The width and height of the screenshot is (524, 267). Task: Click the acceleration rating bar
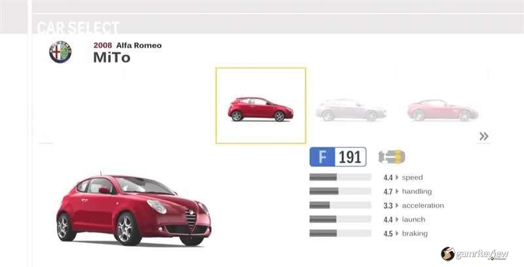(x=340, y=205)
